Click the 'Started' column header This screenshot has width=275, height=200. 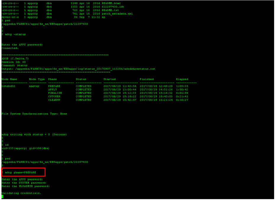pos(109,79)
